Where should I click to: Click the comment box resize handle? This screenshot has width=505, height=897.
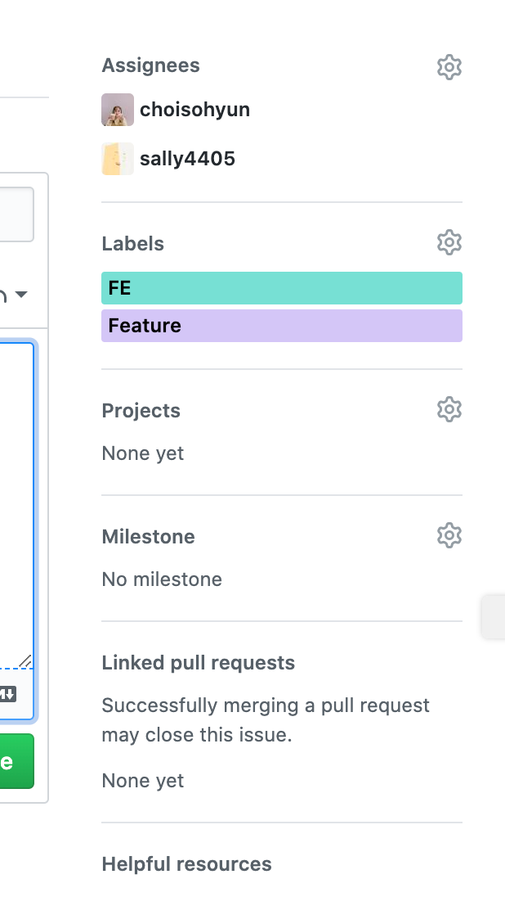(x=26, y=661)
